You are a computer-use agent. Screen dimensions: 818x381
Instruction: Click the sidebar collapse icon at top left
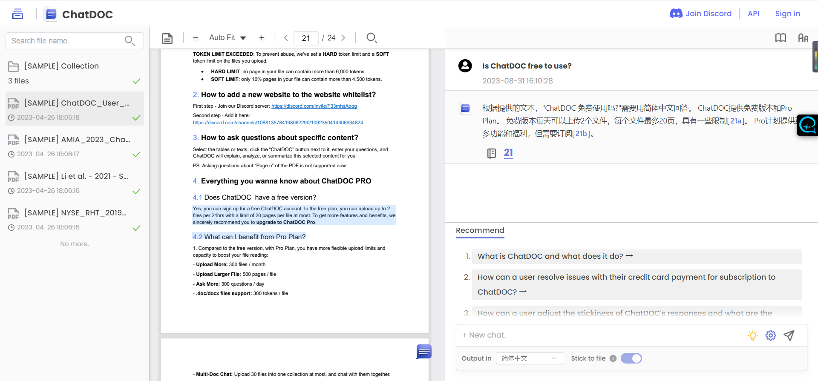point(17,14)
